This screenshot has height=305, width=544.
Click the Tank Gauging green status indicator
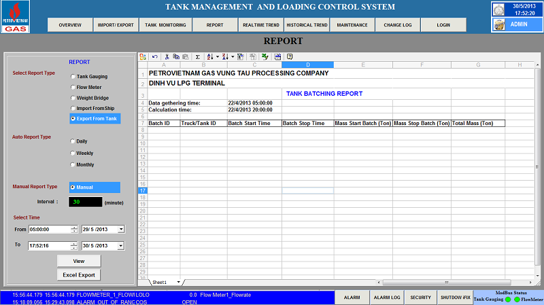508,300
